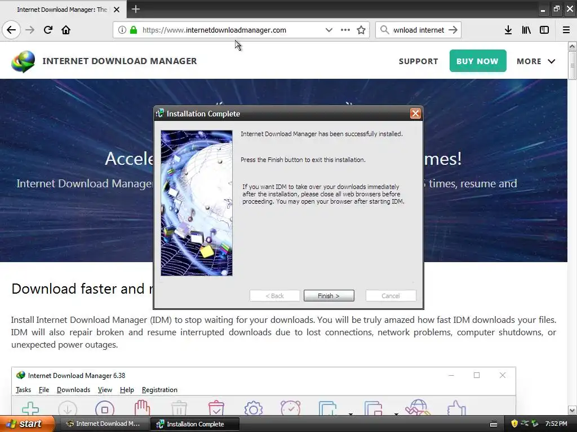Open a new browser tab

pyautogui.click(x=135, y=9)
